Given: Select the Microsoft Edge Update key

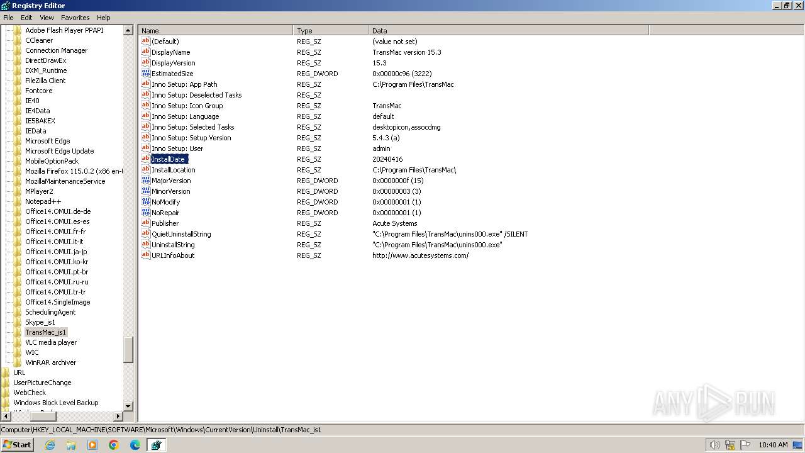Looking at the screenshot, I should pos(60,151).
